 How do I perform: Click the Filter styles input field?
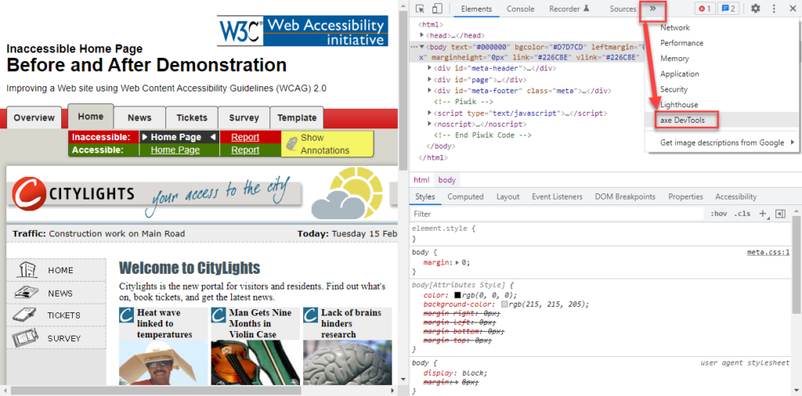tap(558, 214)
